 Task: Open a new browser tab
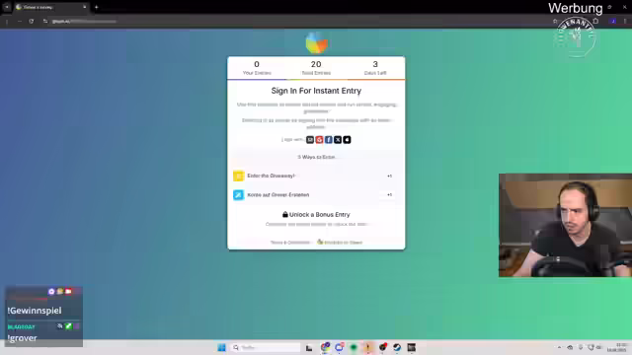[97, 7]
